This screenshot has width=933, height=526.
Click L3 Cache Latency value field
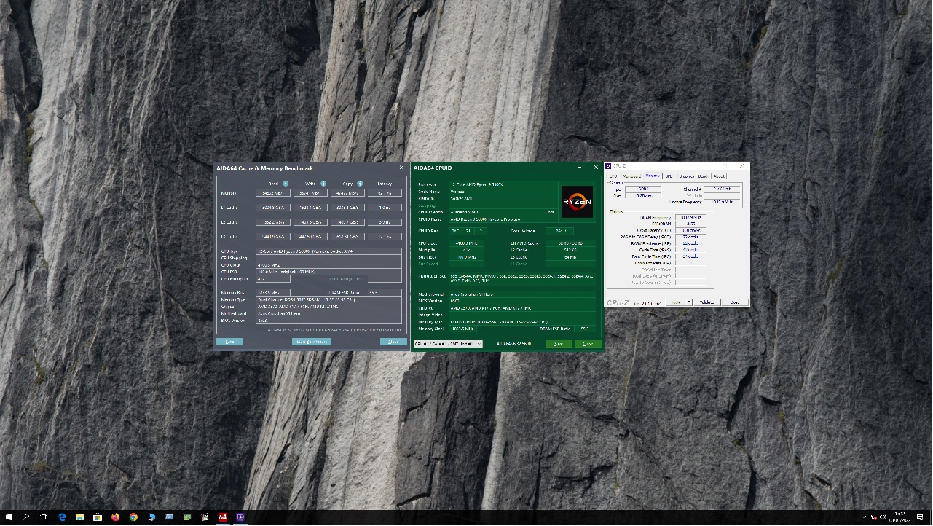coord(385,237)
